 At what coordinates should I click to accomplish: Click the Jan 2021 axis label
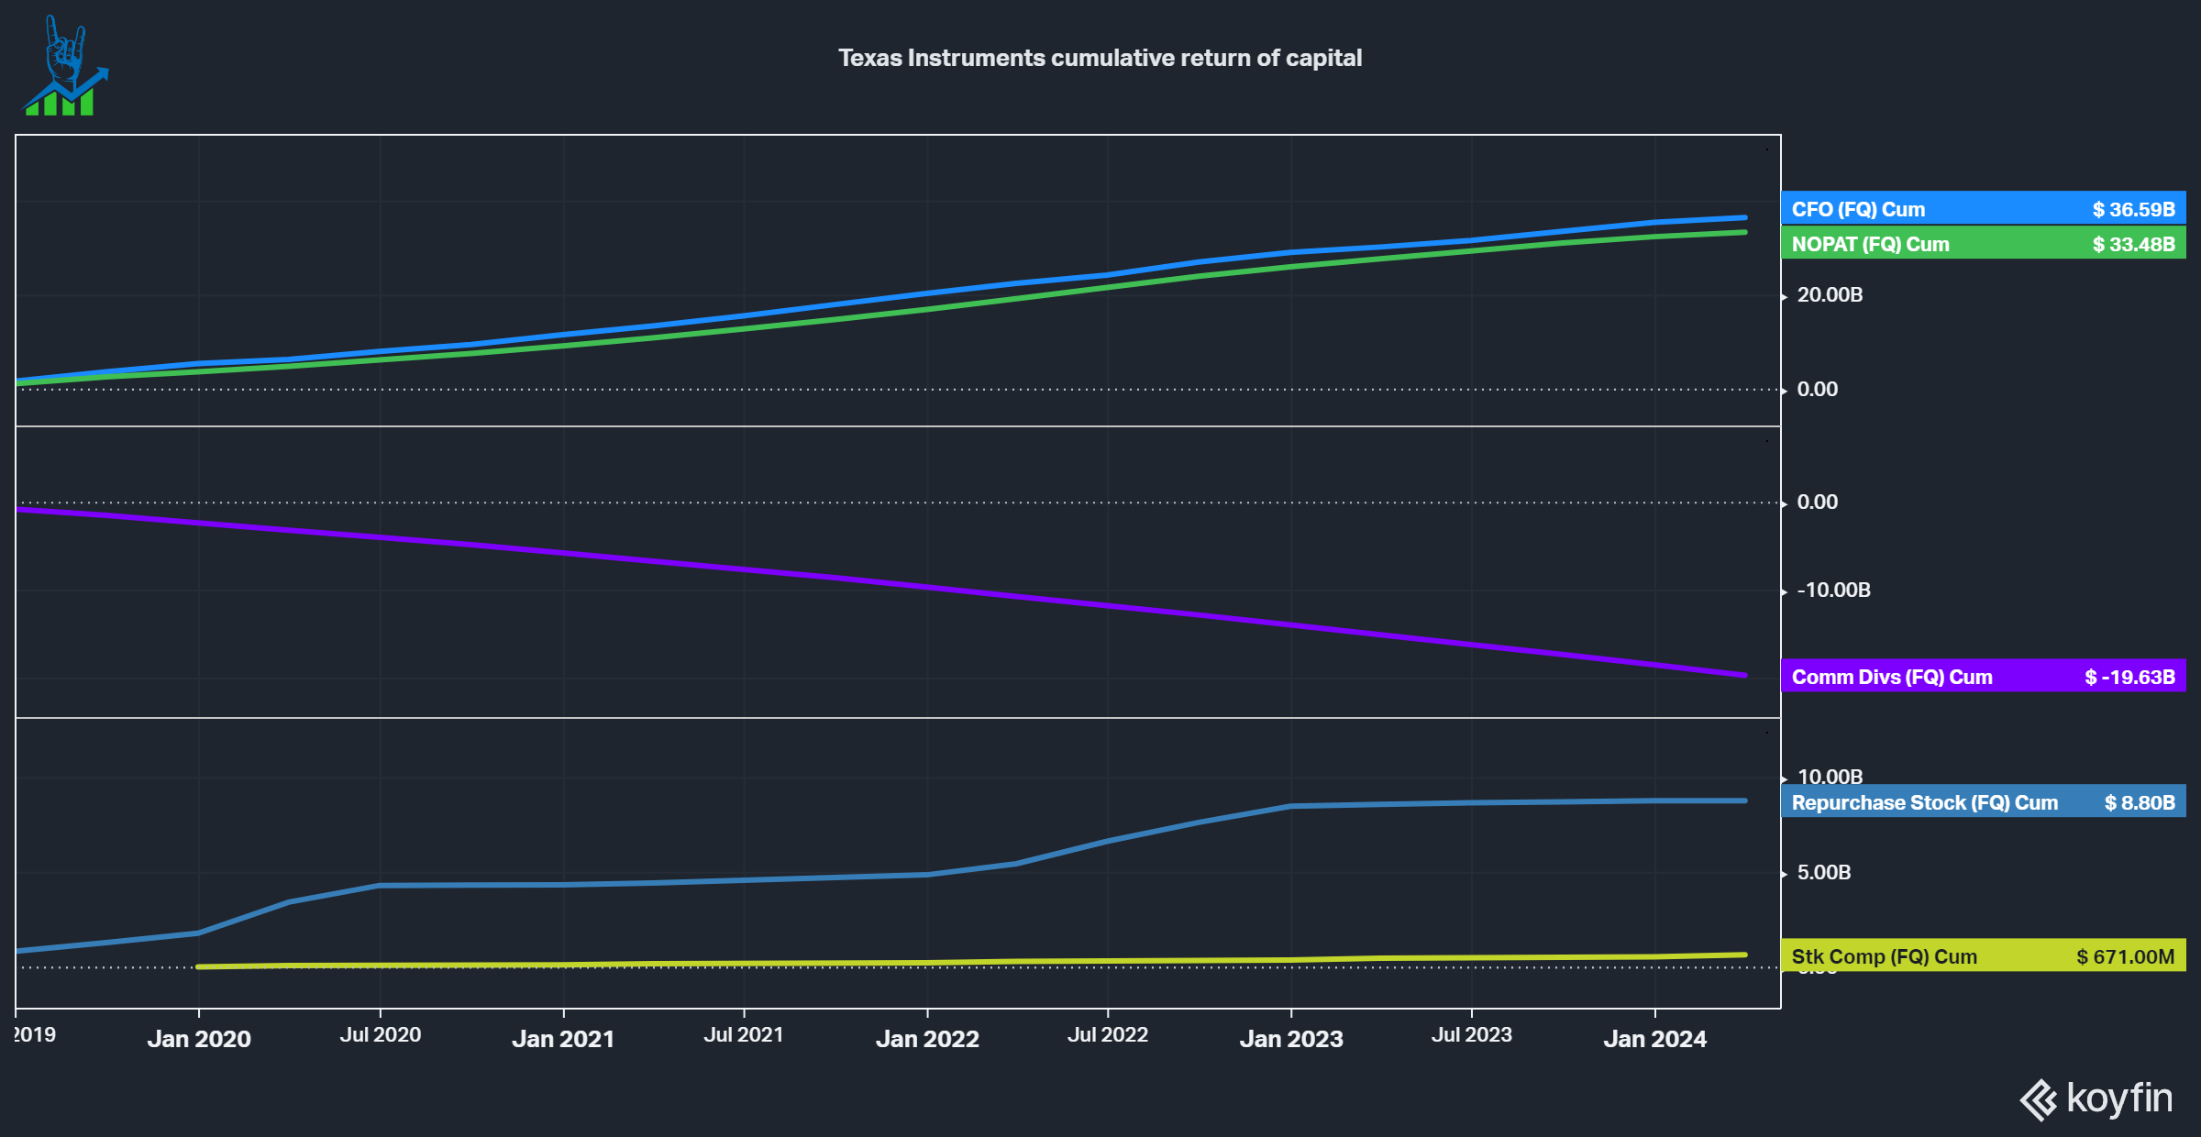(x=563, y=1039)
